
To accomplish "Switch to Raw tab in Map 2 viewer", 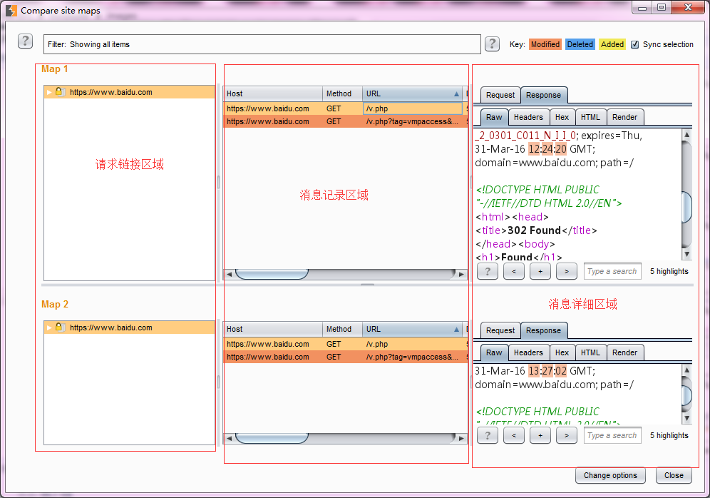I will click(494, 352).
